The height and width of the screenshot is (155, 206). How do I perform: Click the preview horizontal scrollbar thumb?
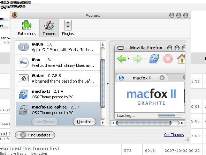tap(144, 123)
